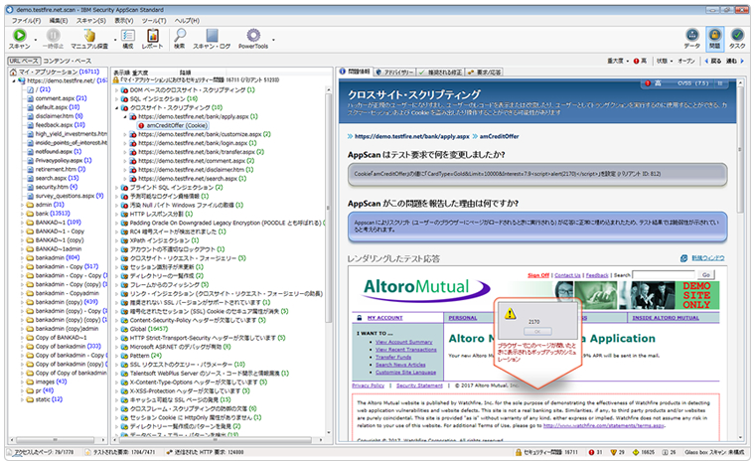
Task: Click the New Window icon above rendered response
Action: pos(683,258)
